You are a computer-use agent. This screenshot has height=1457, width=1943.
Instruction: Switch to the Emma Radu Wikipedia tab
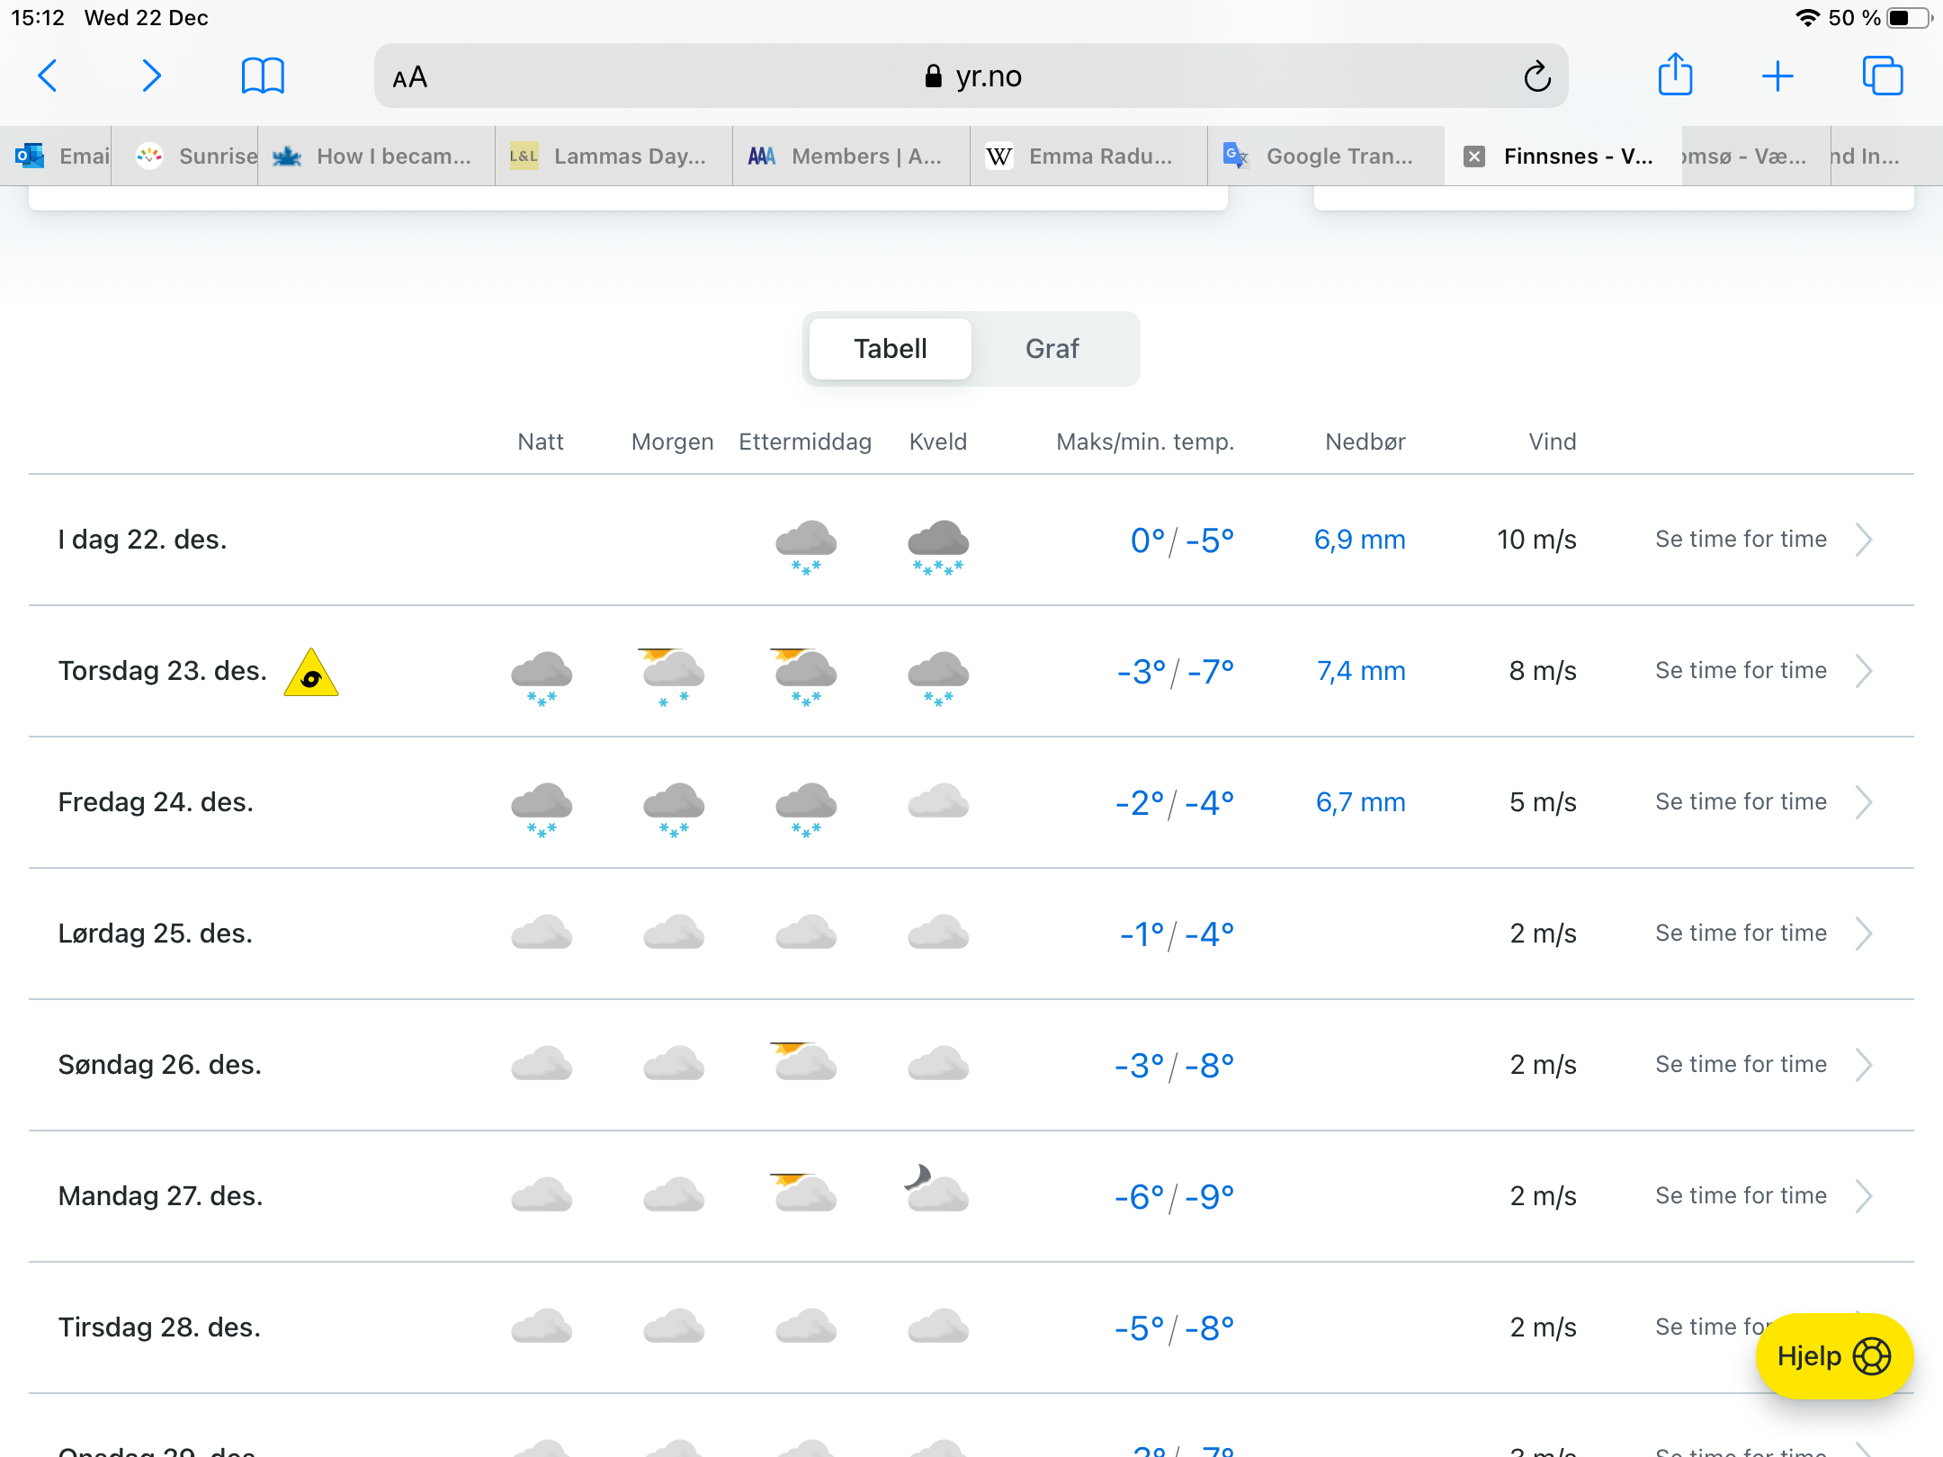[x=1088, y=156]
